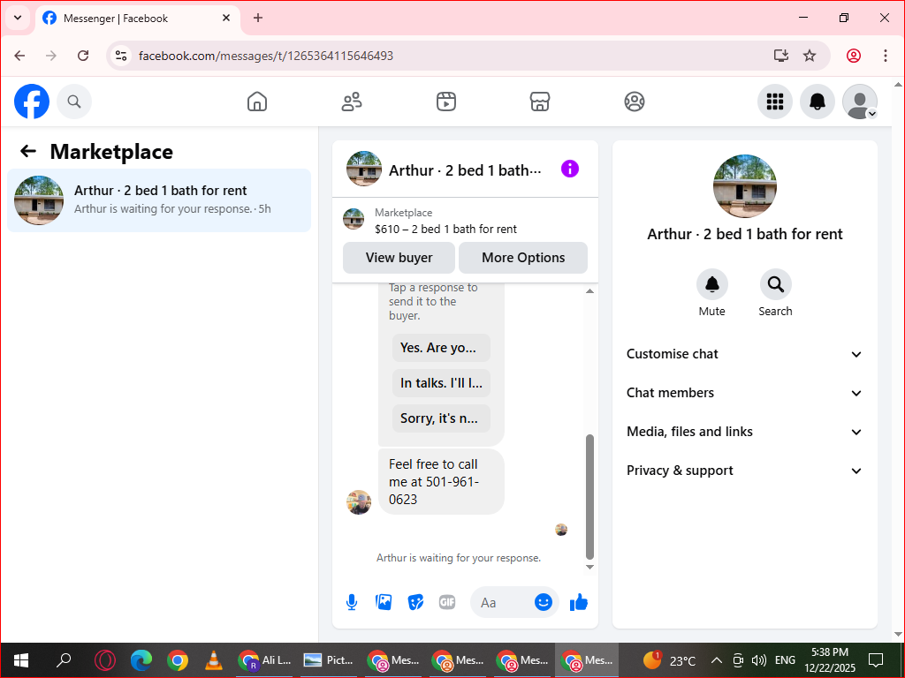Open Chrome three-dot menu

pos(886,56)
